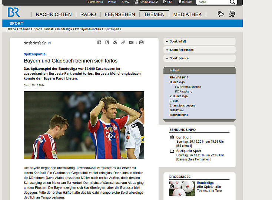The width and height of the screenshot is (272, 200).
Task: Open FIFA WM 2014 sidebar link
Action: click(x=179, y=77)
